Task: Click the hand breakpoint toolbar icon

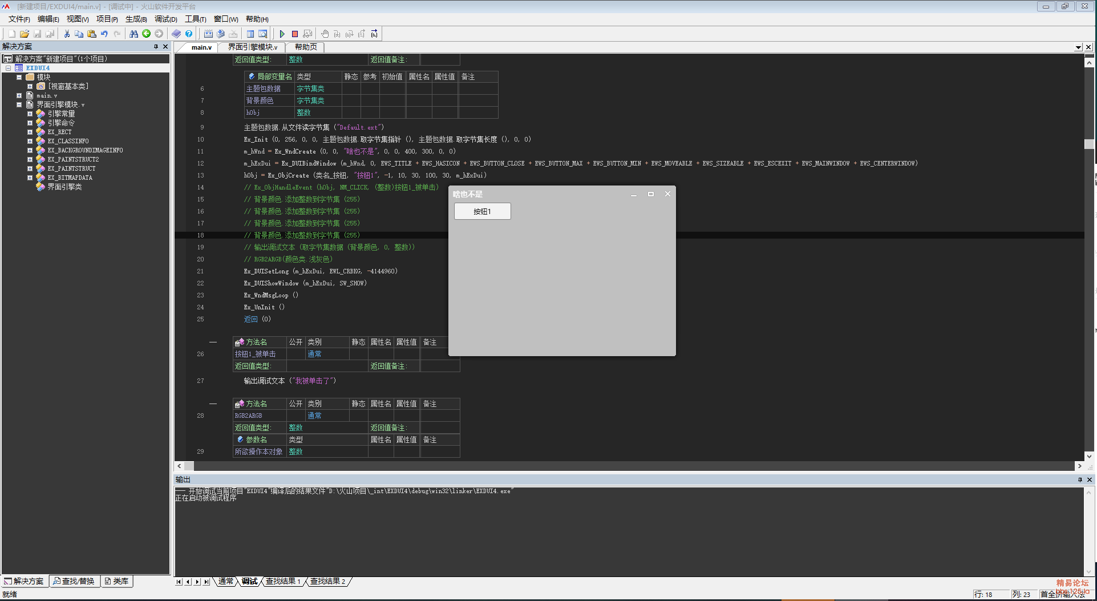Action: coord(325,34)
